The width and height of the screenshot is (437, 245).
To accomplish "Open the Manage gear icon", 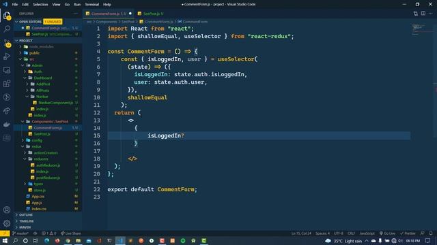I will pyautogui.click(x=7, y=223).
